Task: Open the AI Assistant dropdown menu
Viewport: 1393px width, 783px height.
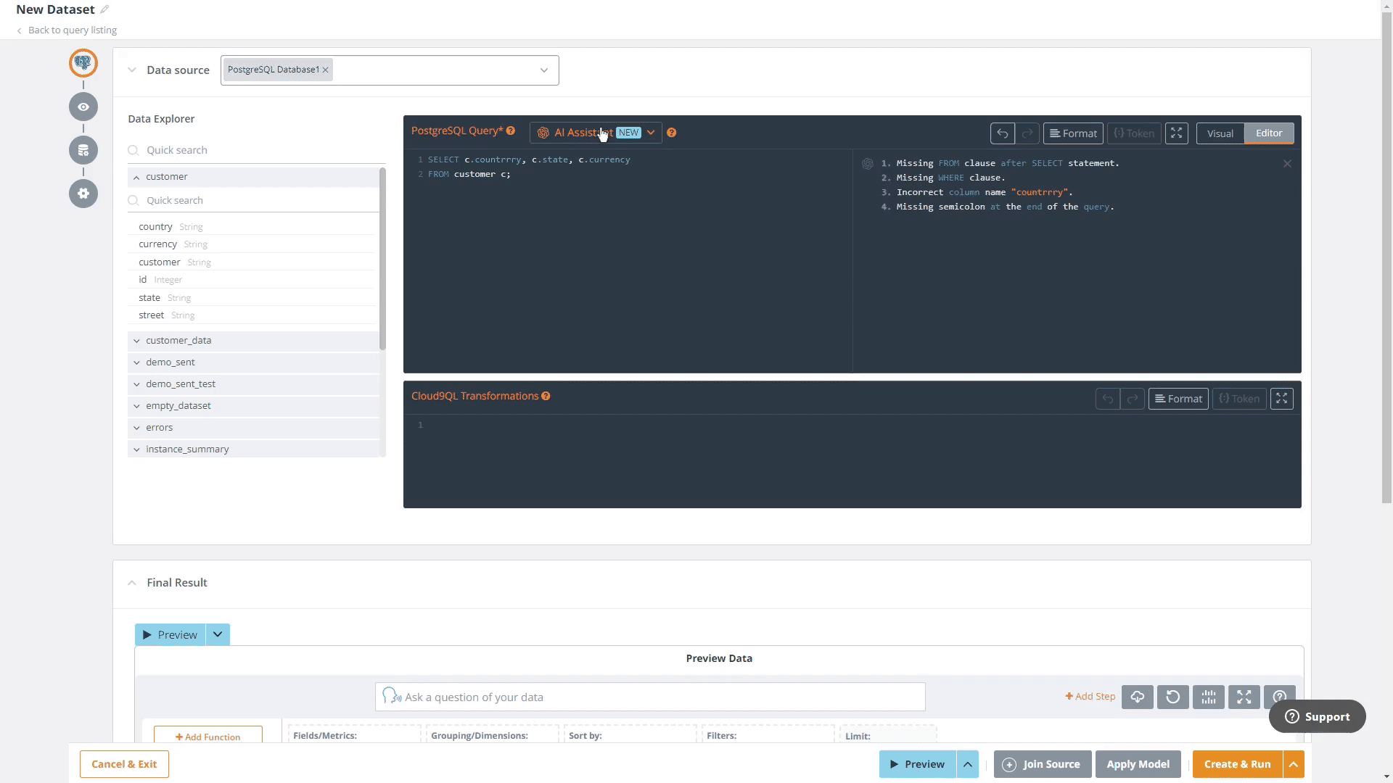Action: click(x=651, y=133)
